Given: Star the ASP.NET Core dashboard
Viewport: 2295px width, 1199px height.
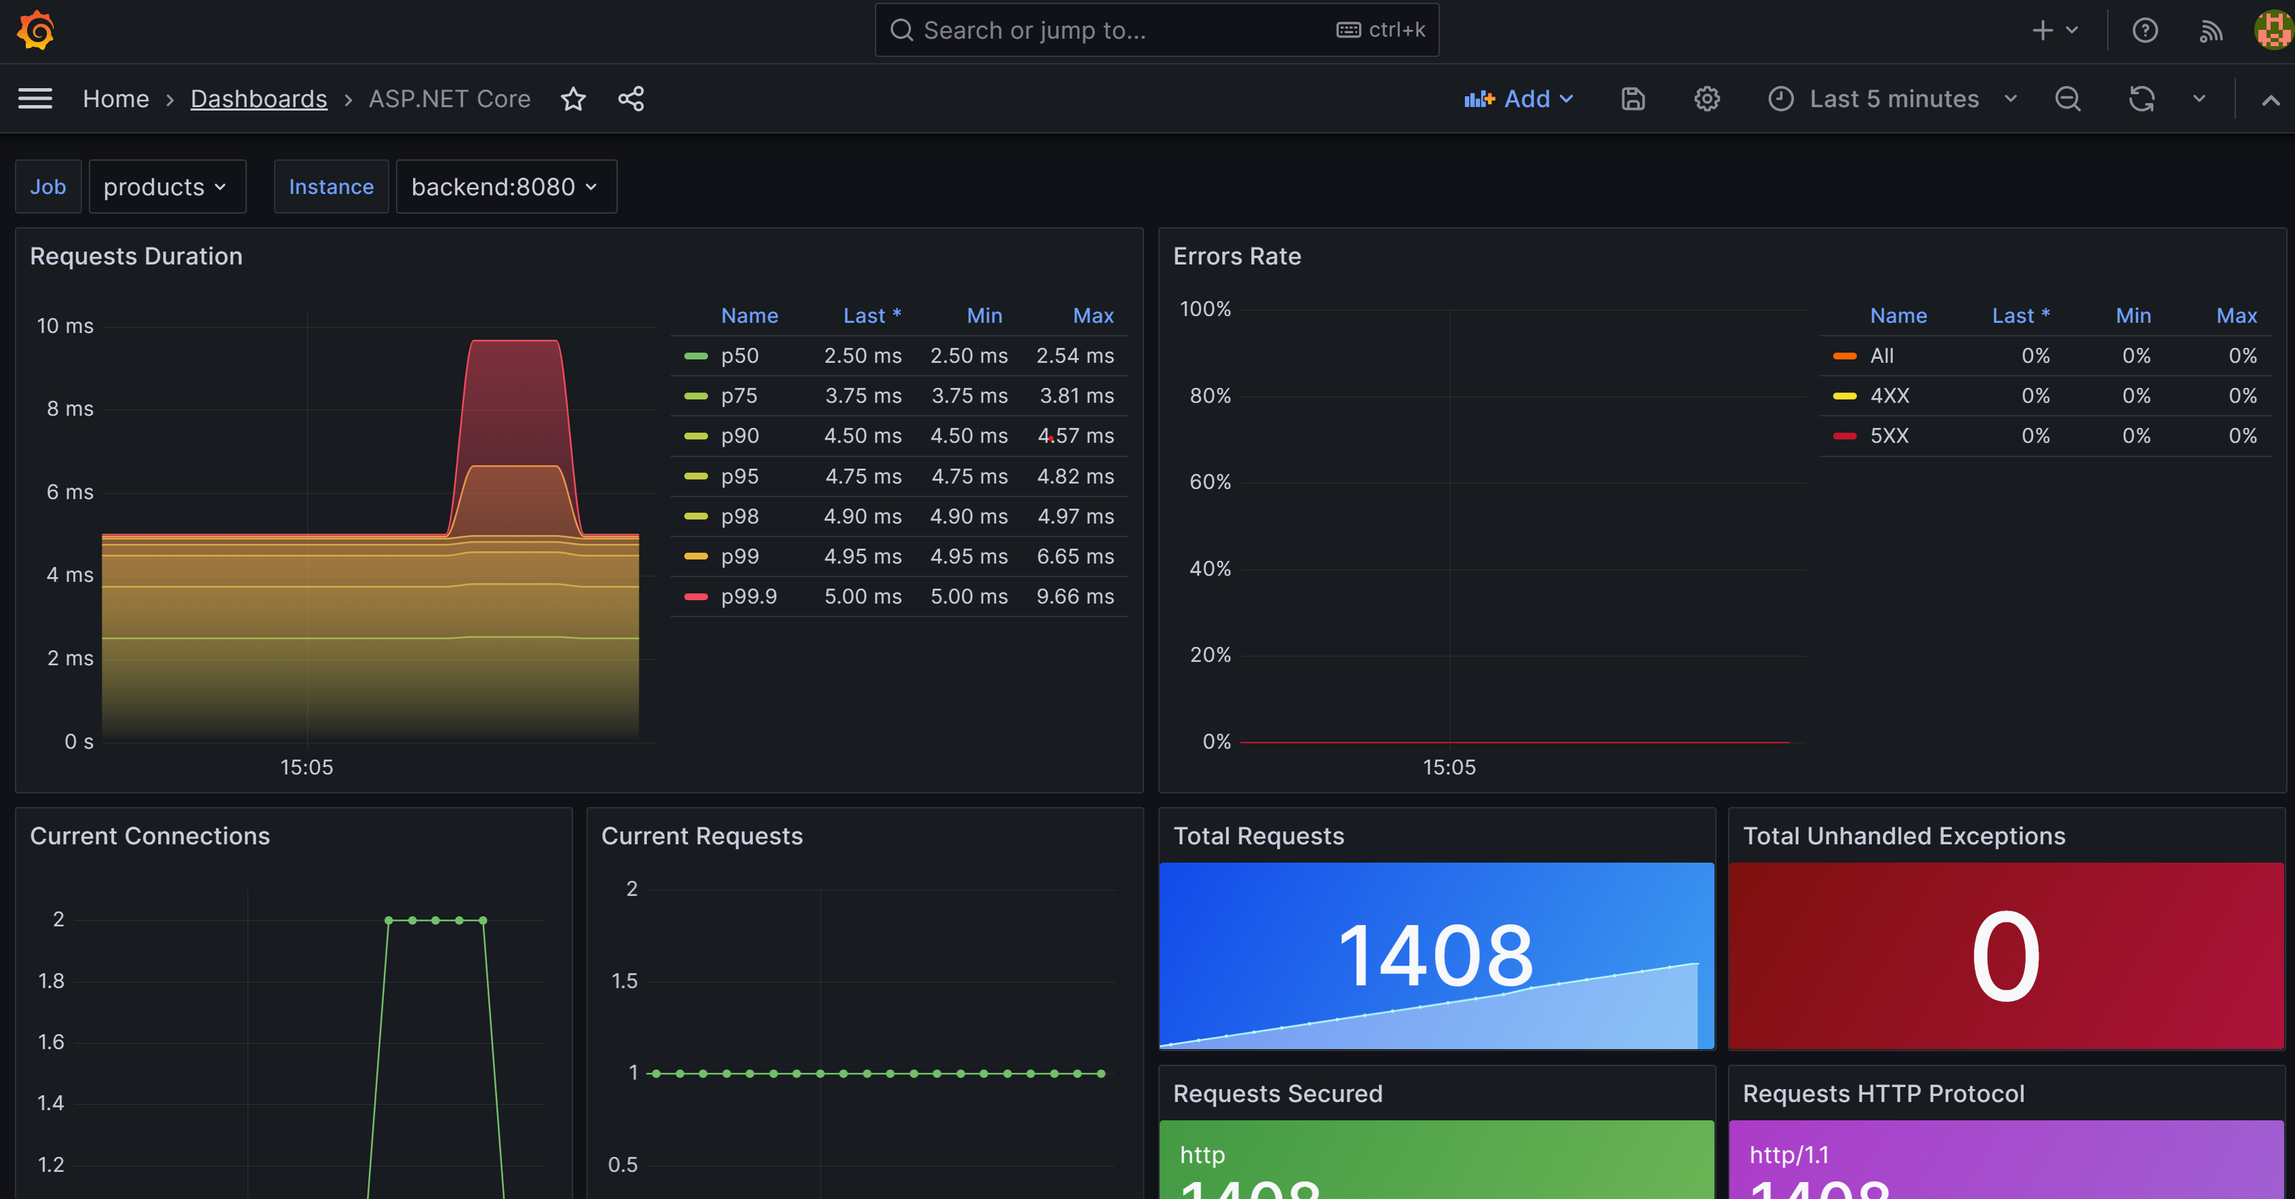Looking at the screenshot, I should [573, 99].
